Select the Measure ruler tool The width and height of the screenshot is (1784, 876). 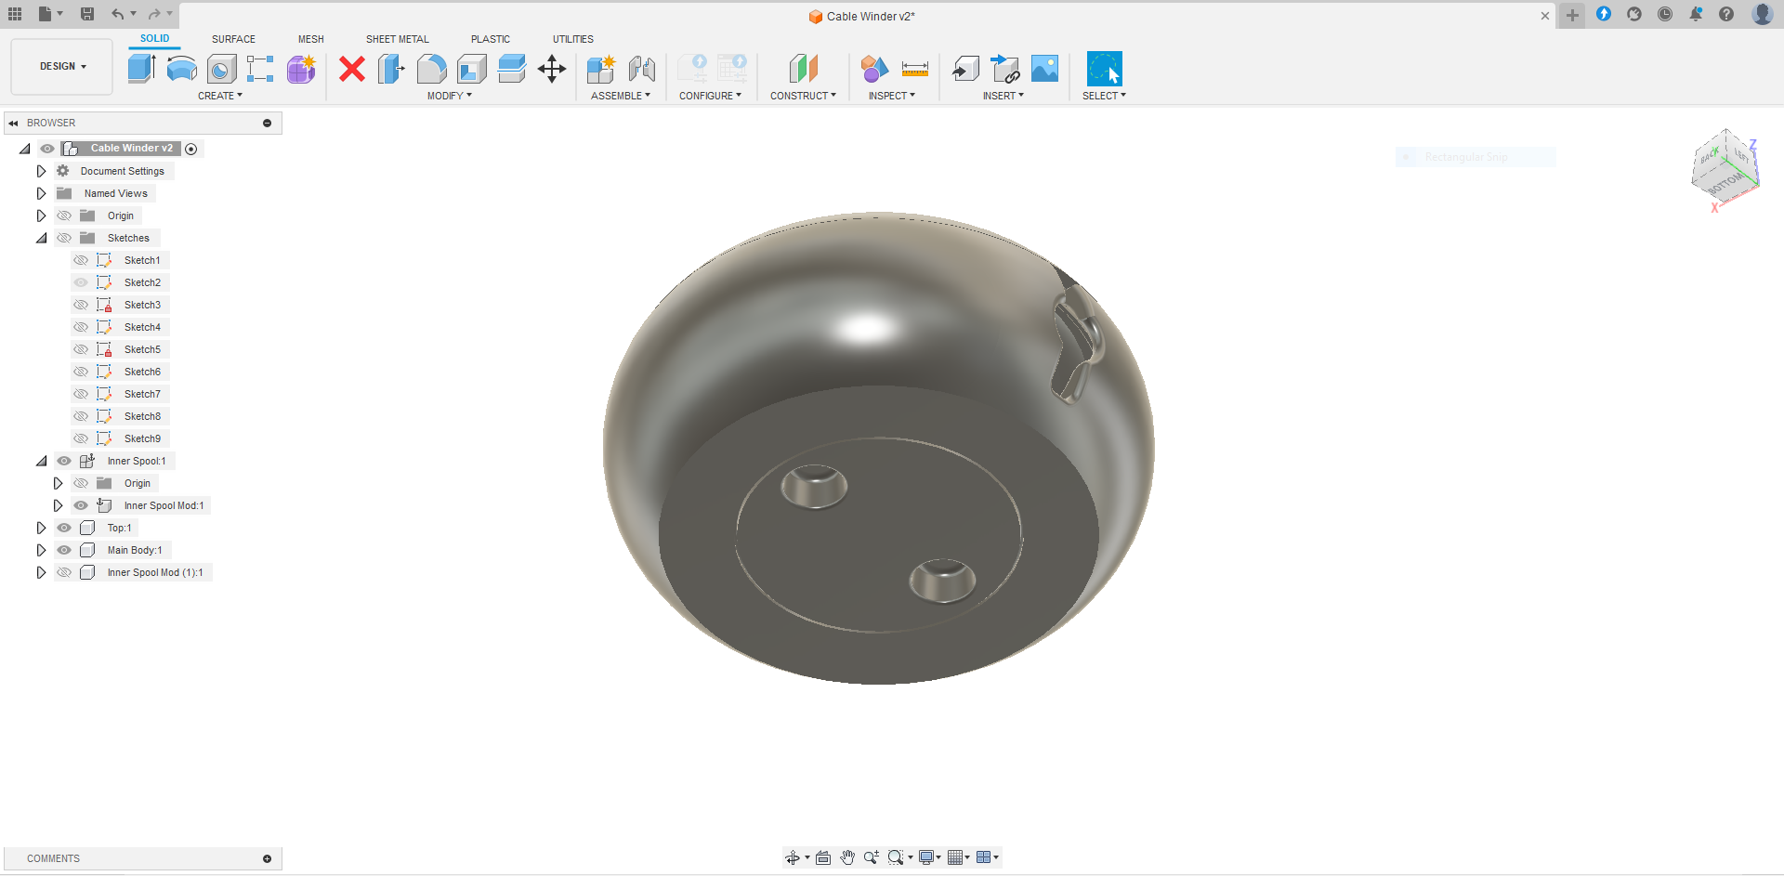[915, 69]
